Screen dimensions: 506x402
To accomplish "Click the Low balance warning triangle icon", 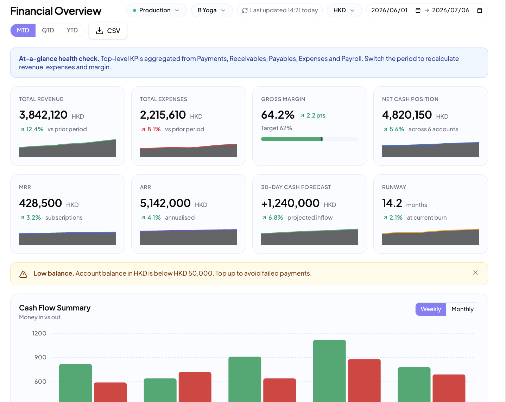I will click(x=23, y=274).
